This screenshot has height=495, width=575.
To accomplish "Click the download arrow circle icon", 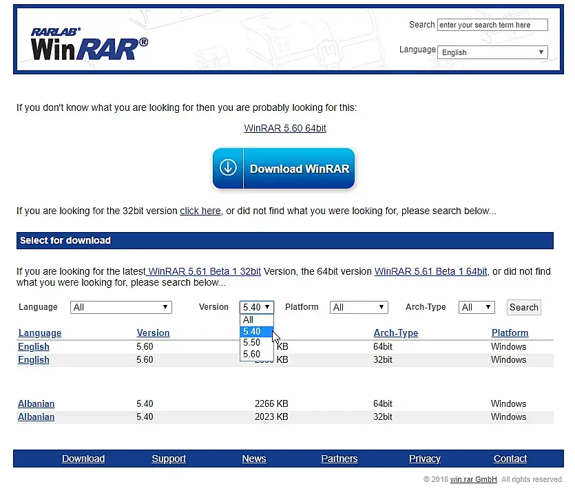I will (x=228, y=168).
